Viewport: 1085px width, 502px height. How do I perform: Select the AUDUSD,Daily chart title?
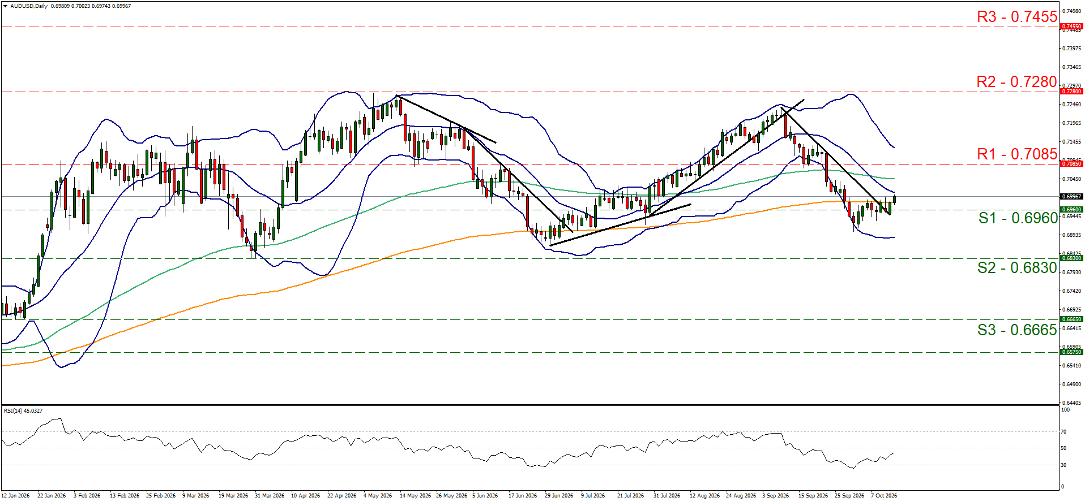[29, 6]
